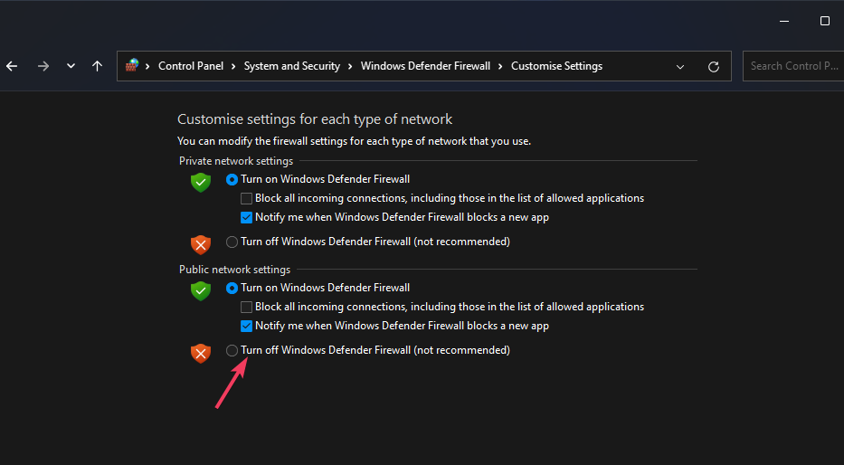
Task: Expand the address bar history dropdown
Action: pos(680,67)
